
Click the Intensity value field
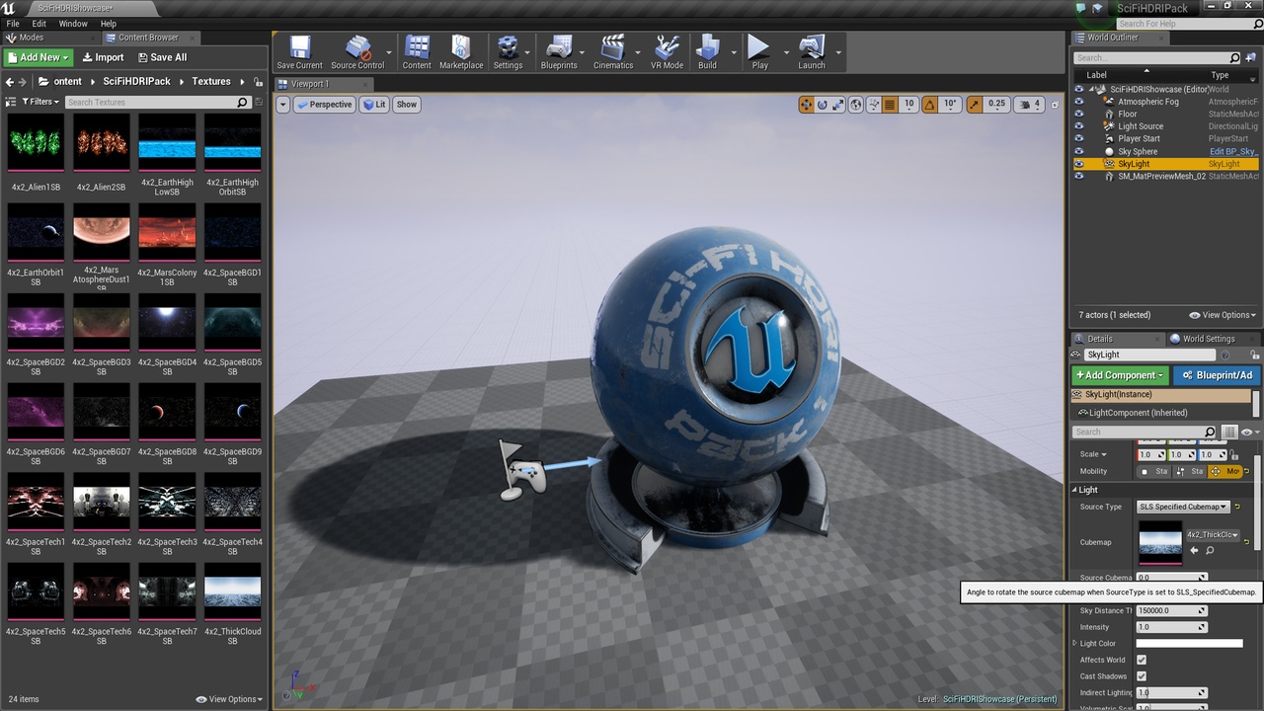tap(1172, 627)
